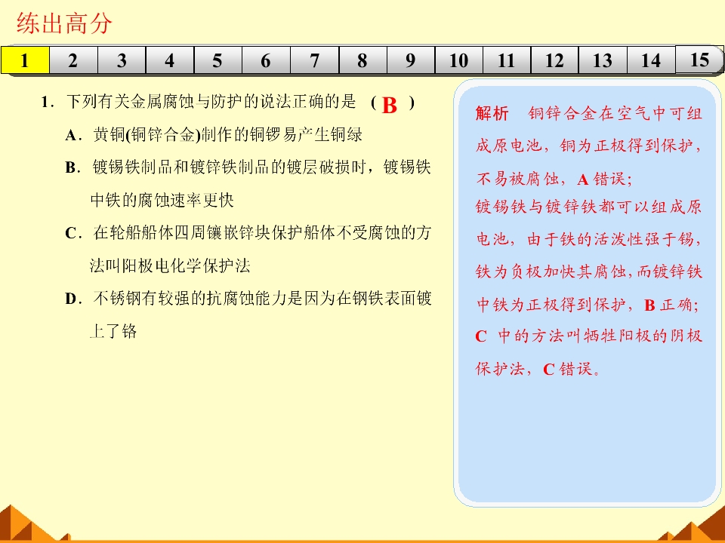Image resolution: width=725 pixels, height=543 pixels.
Task: Click the red answer letter B
Action: click(x=390, y=106)
